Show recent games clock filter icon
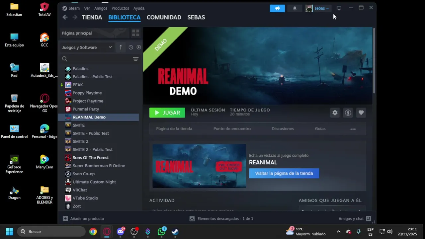This screenshot has height=239, width=425. tap(131, 47)
